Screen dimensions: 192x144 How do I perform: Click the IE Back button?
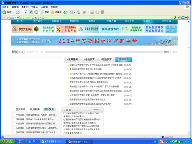7,12
